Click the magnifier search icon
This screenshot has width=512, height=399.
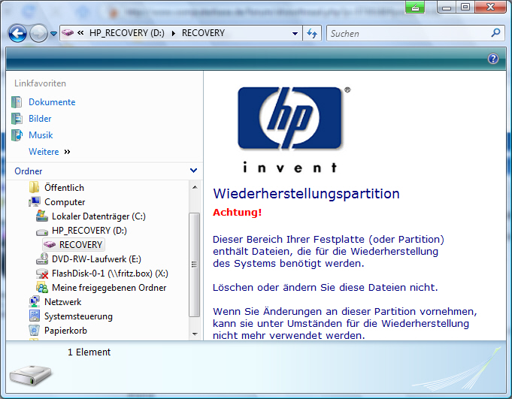pos(495,32)
